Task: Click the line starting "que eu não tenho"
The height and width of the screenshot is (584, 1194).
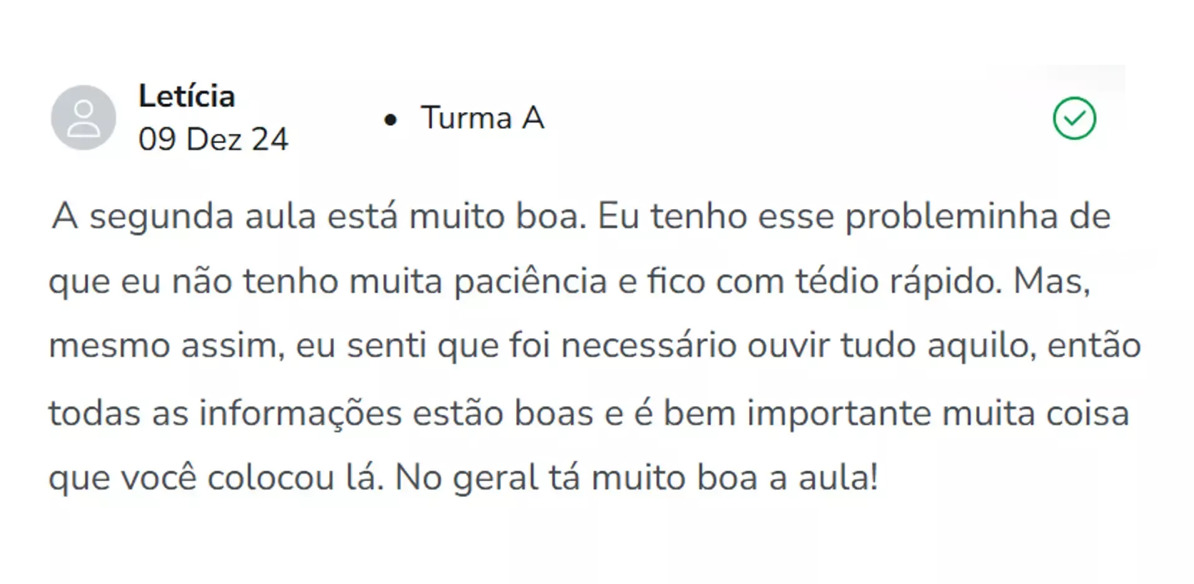Action: 569,281
